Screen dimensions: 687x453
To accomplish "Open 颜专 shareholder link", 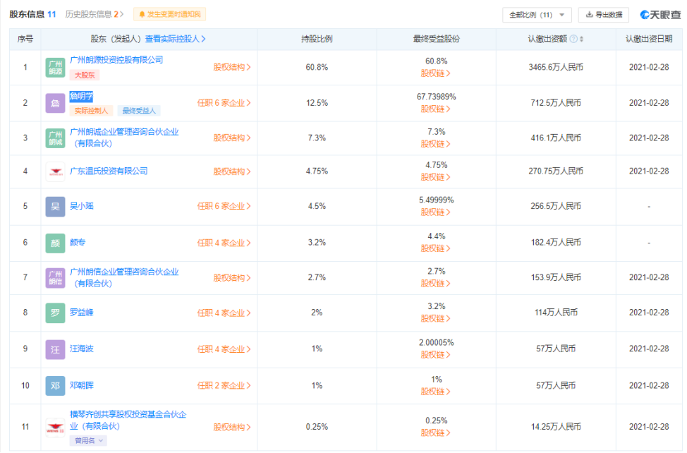I will (x=78, y=243).
